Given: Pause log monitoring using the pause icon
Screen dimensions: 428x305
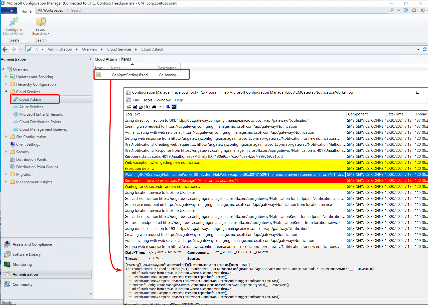Looking at the screenshot, I should (168, 107).
